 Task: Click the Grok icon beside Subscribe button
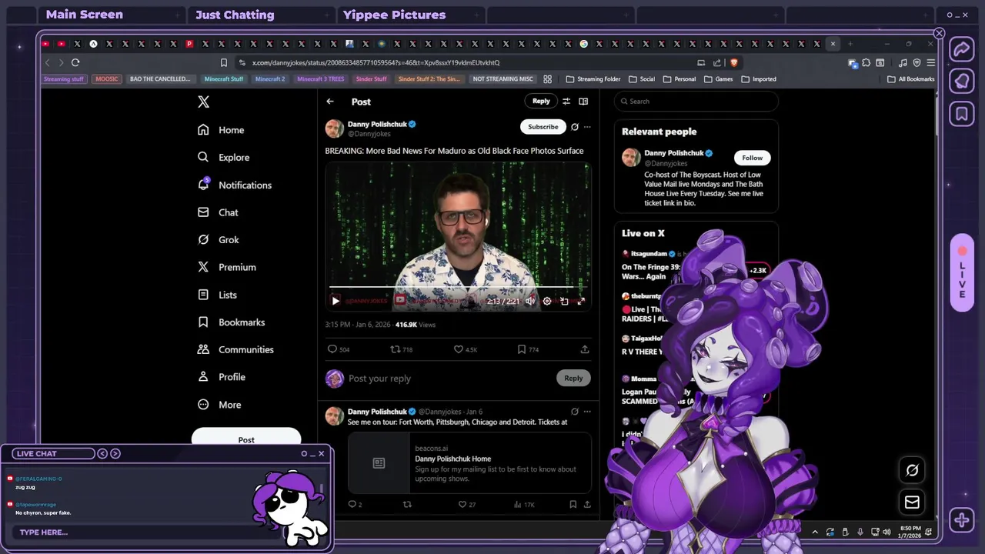pyautogui.click(x=575, y=127)
